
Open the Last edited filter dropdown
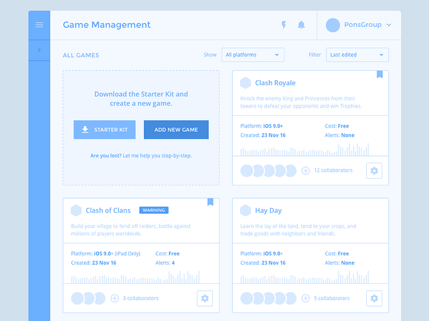coord(357,55)
